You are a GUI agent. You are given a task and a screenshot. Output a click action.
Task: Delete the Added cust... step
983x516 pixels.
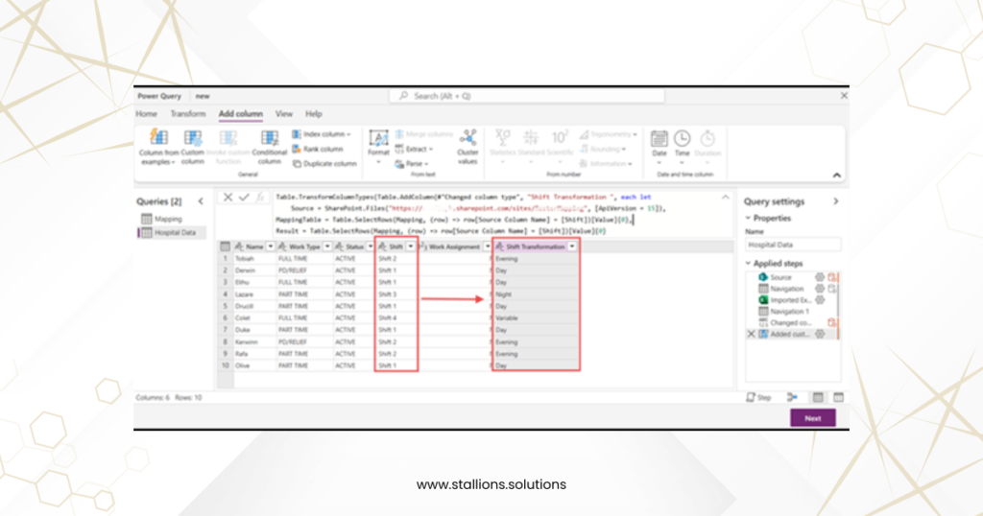(751, 335)
